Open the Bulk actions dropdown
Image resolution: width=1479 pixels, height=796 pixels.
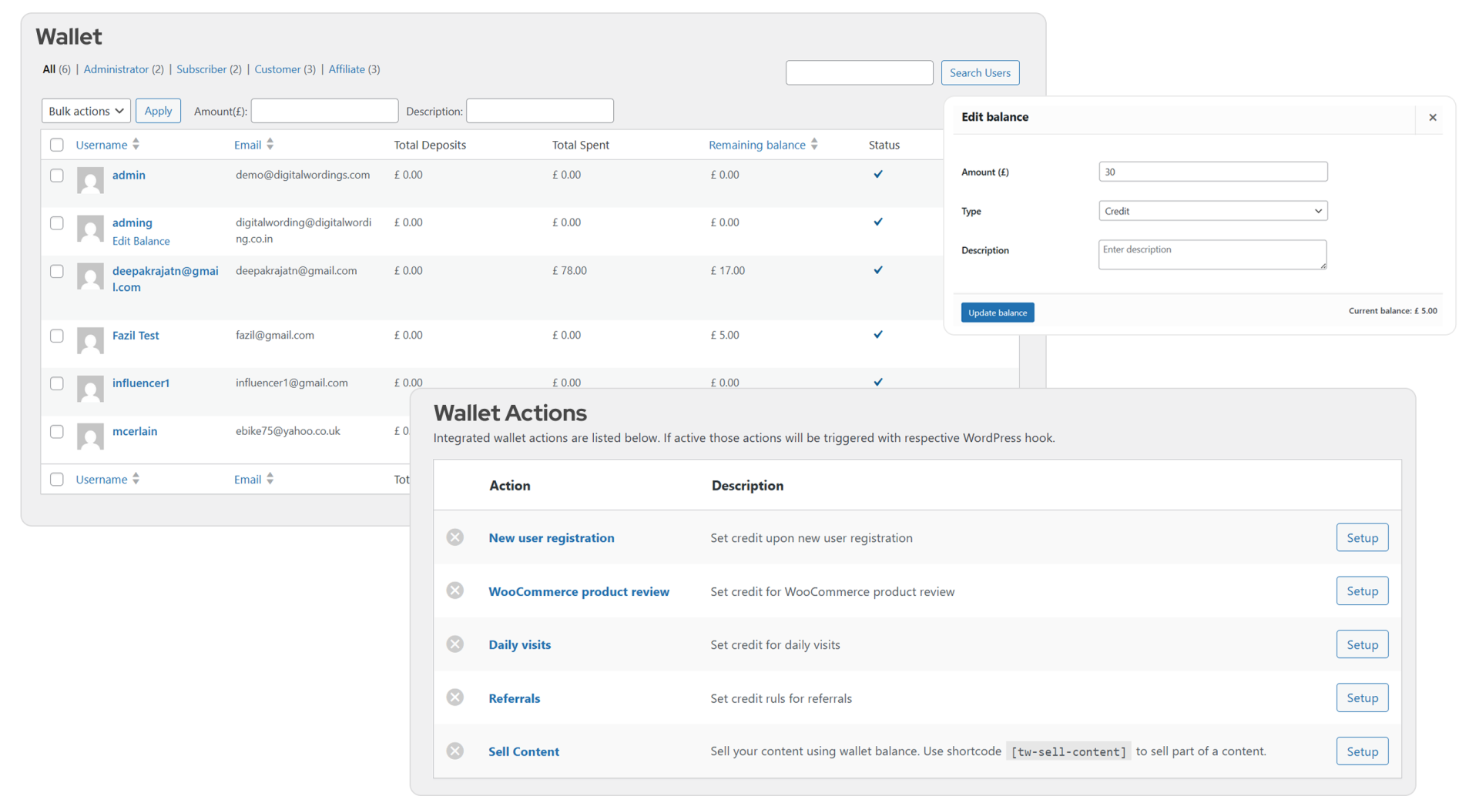tap(86, 111)
